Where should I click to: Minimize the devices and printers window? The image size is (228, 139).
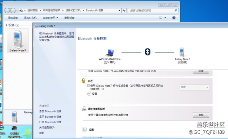tap(161, 5)
